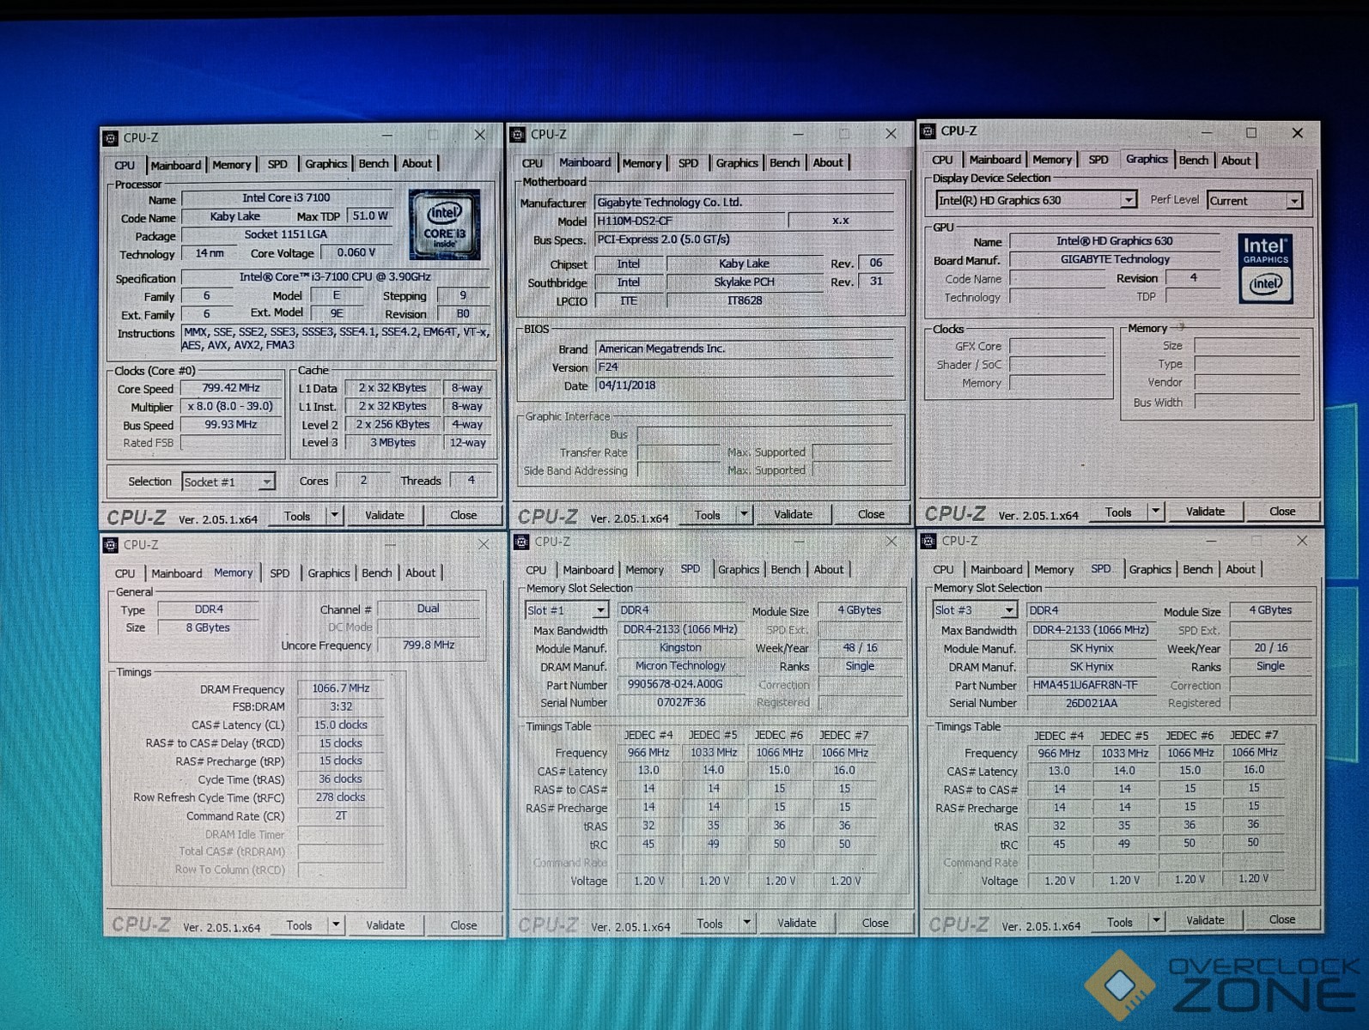Click Tools button in Graphics window
Screen dimensions: 1369x1030
pyautogui.click(x=1119, y=512)
